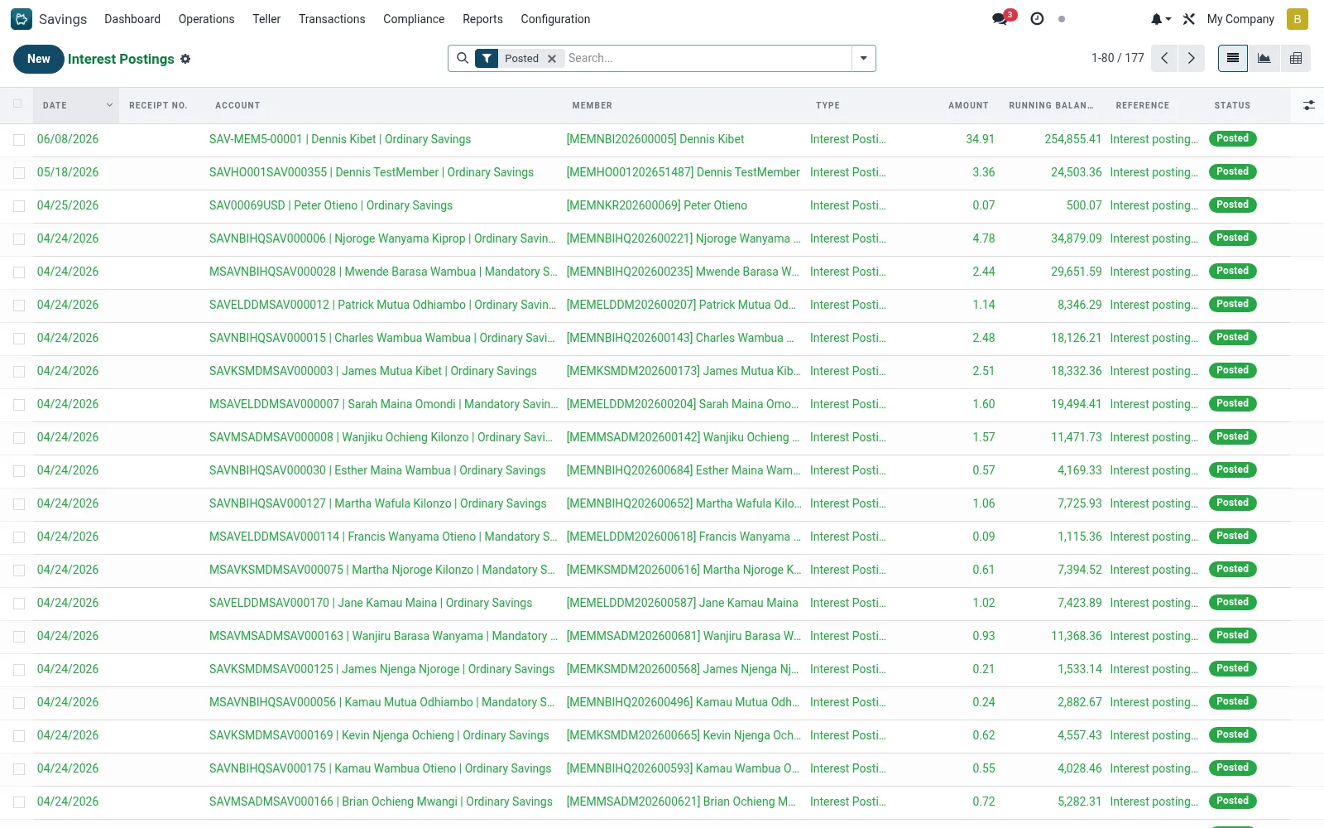Switch to graph view
Screen dimensions: 1324x828
[x=1264, y=58]
